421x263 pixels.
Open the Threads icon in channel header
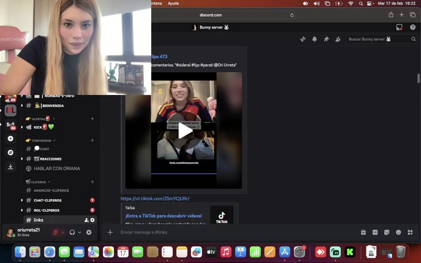303,39
